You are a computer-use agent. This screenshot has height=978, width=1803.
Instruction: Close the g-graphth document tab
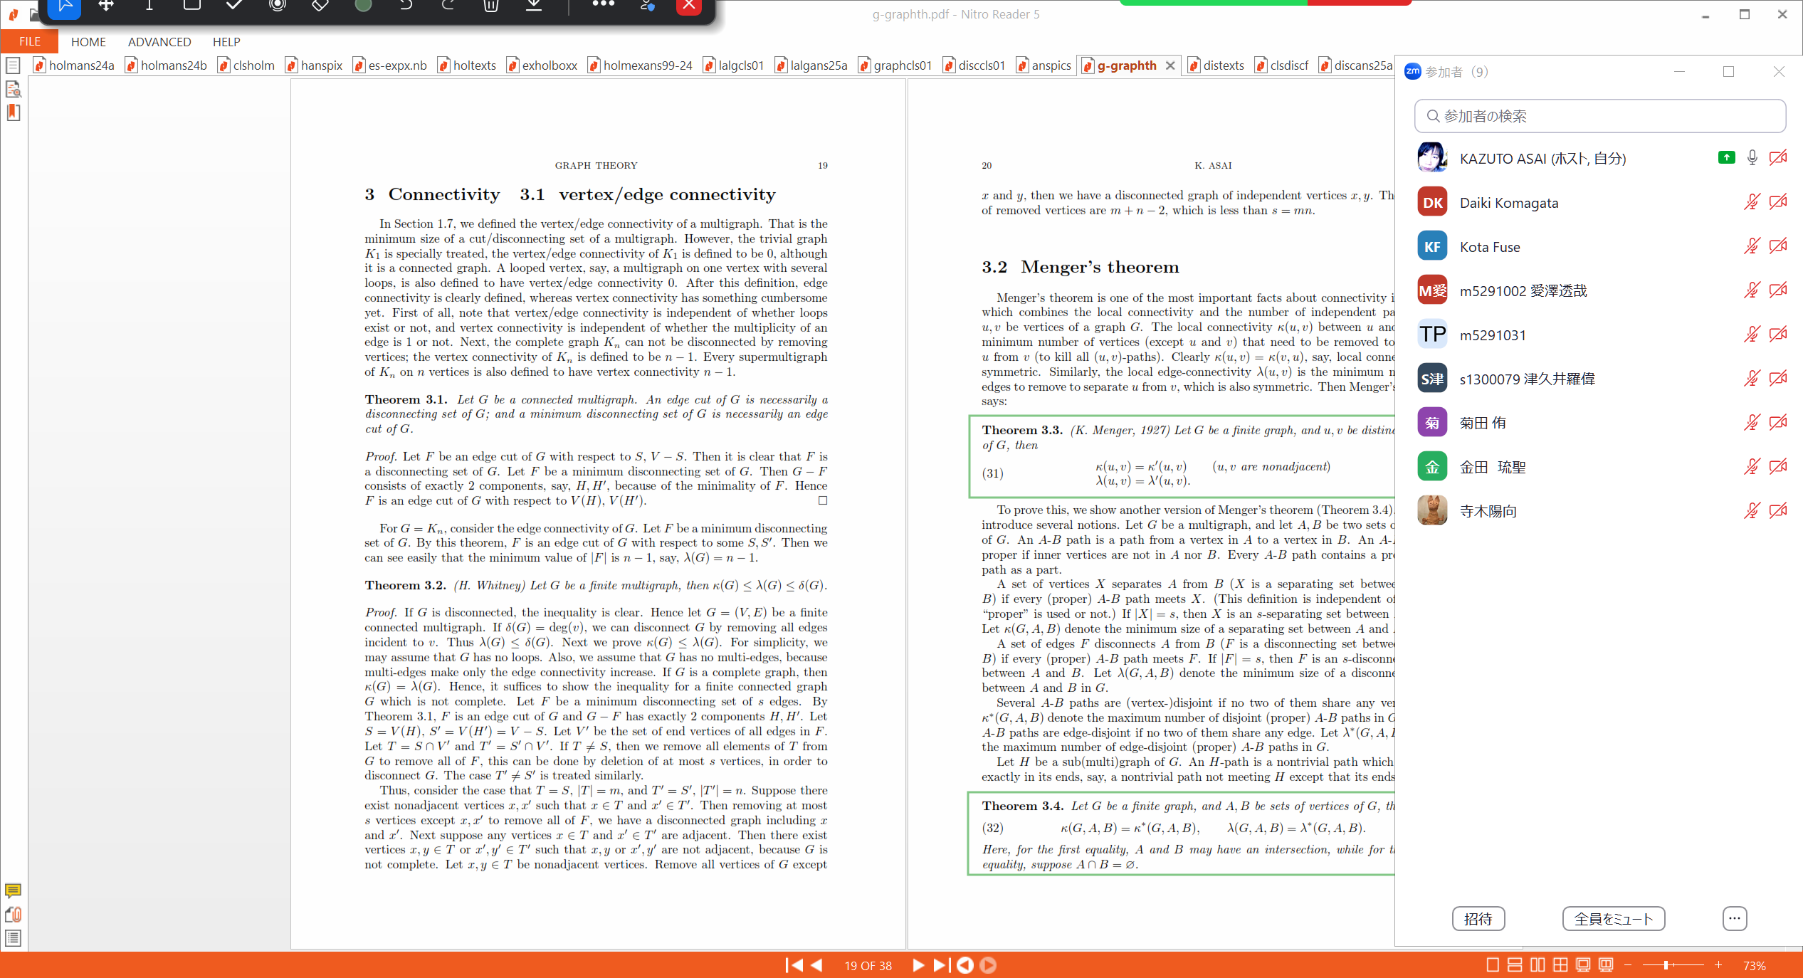tap(1170, 65)
